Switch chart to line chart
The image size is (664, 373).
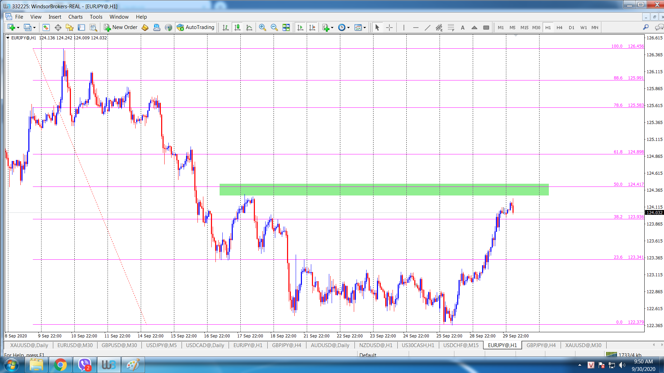coord(249,27)
